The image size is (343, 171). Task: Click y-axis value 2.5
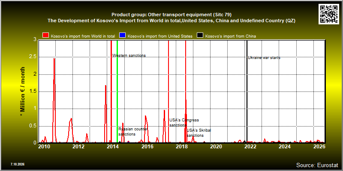pos(33,57)
